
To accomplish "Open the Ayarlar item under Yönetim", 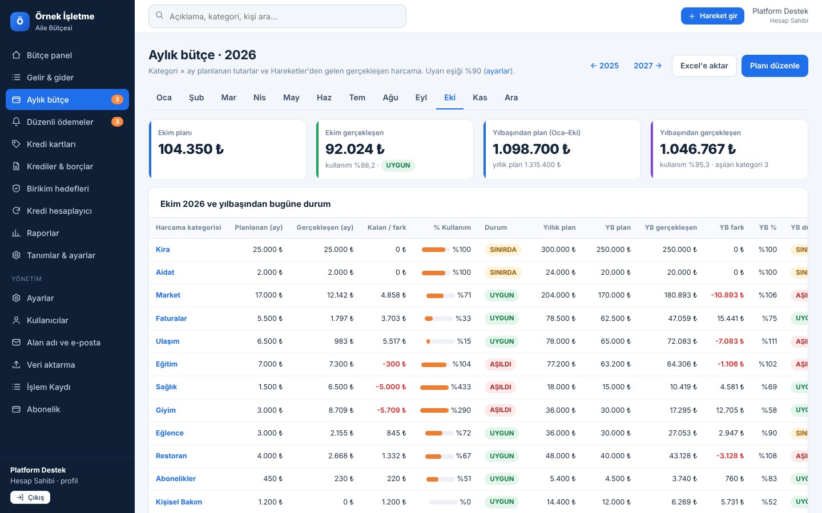I will 67,298.
